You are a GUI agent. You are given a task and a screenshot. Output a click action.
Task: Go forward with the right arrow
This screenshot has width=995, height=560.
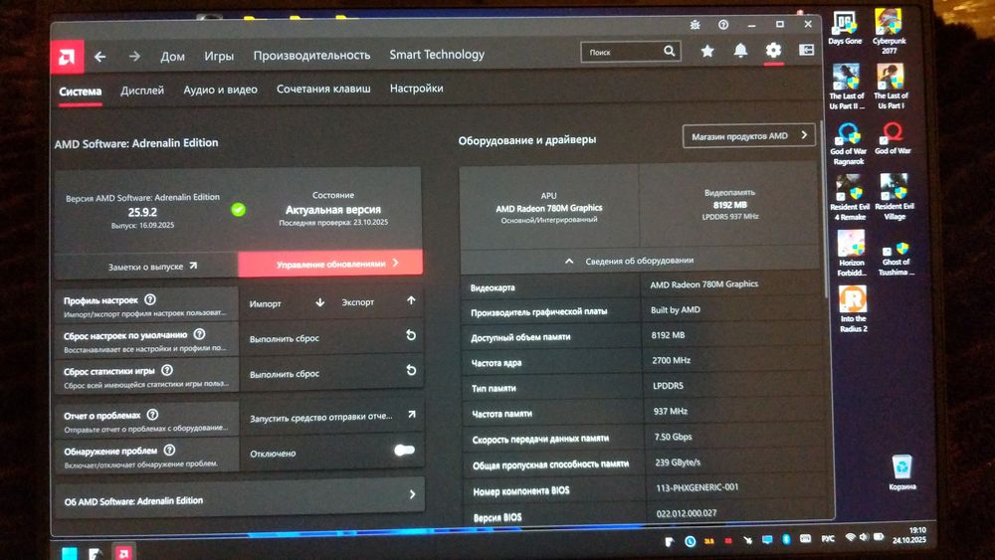(x=134, y=57)
